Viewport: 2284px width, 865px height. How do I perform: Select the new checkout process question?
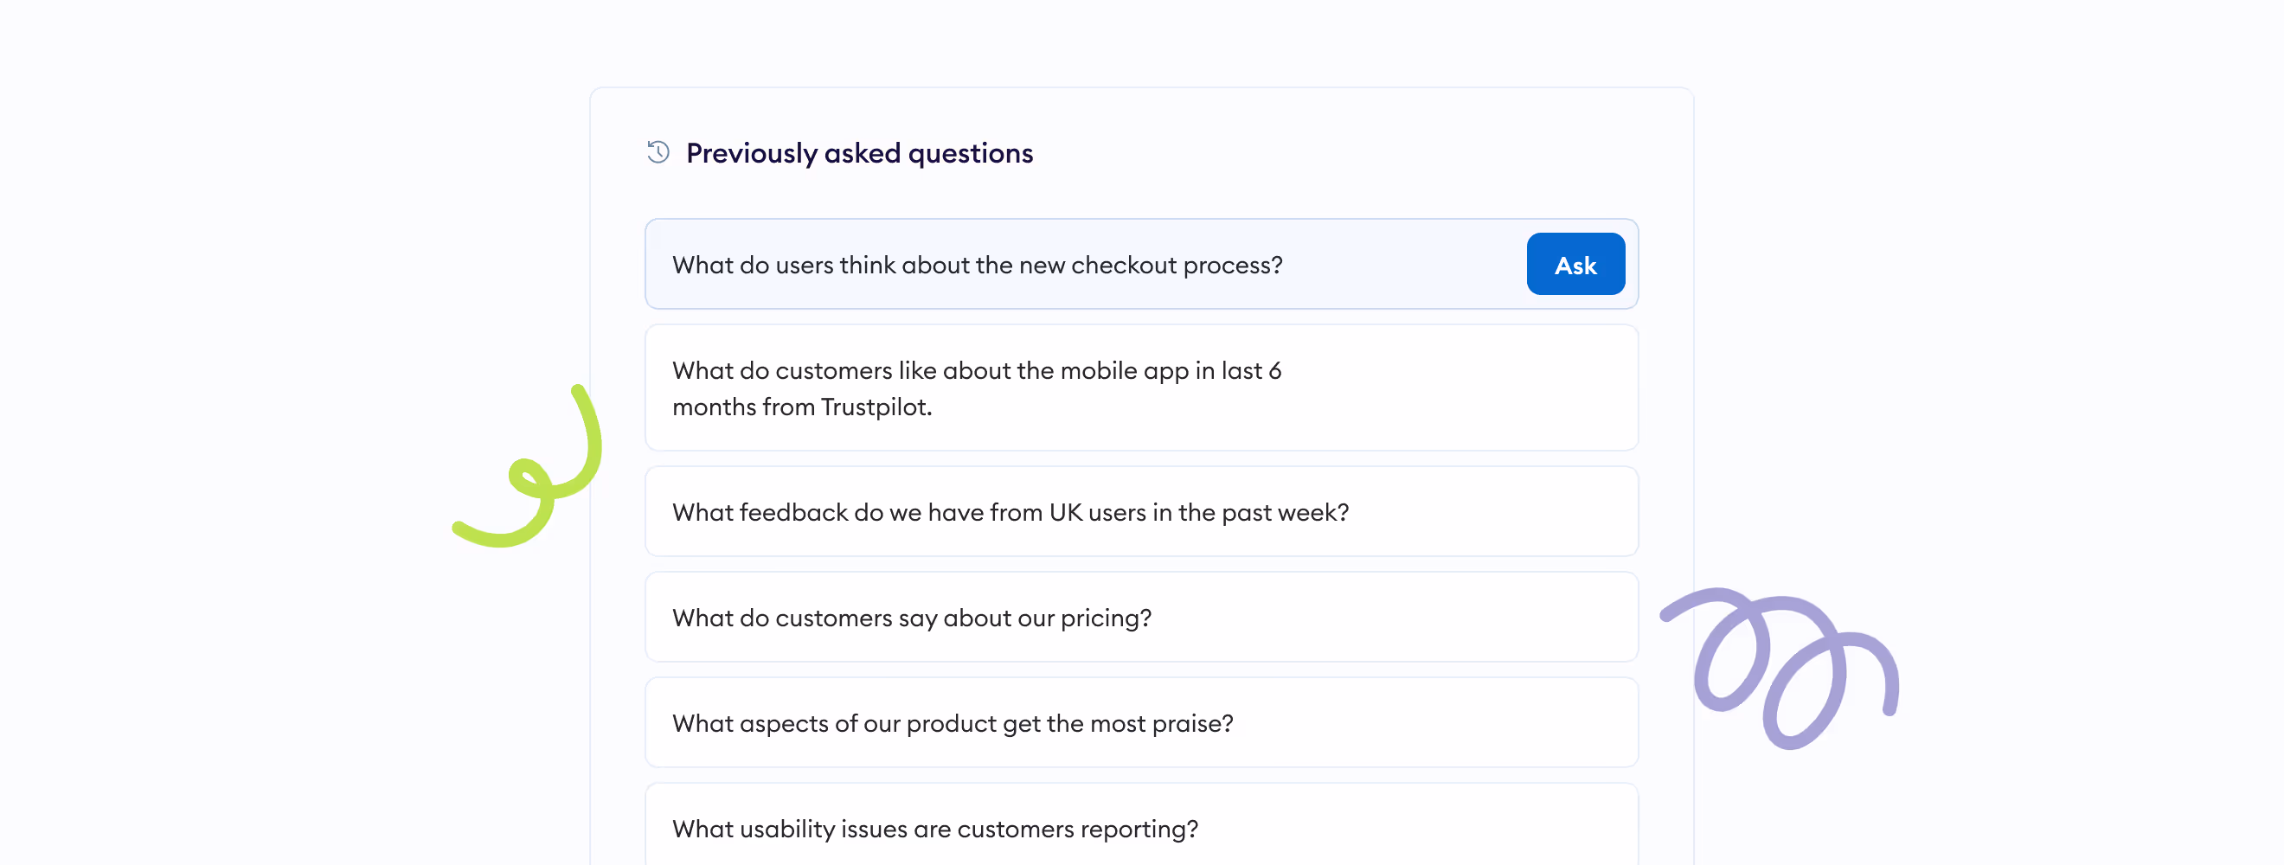(x=977, y=265)
